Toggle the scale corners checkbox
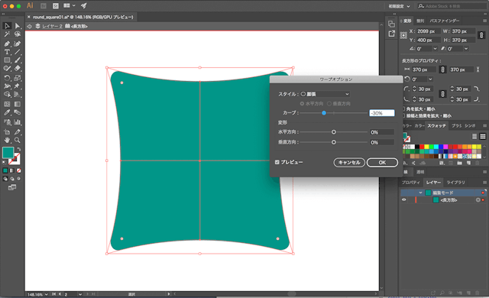The height and width of the screenshot is (298, 489). (x=403, y=109)
